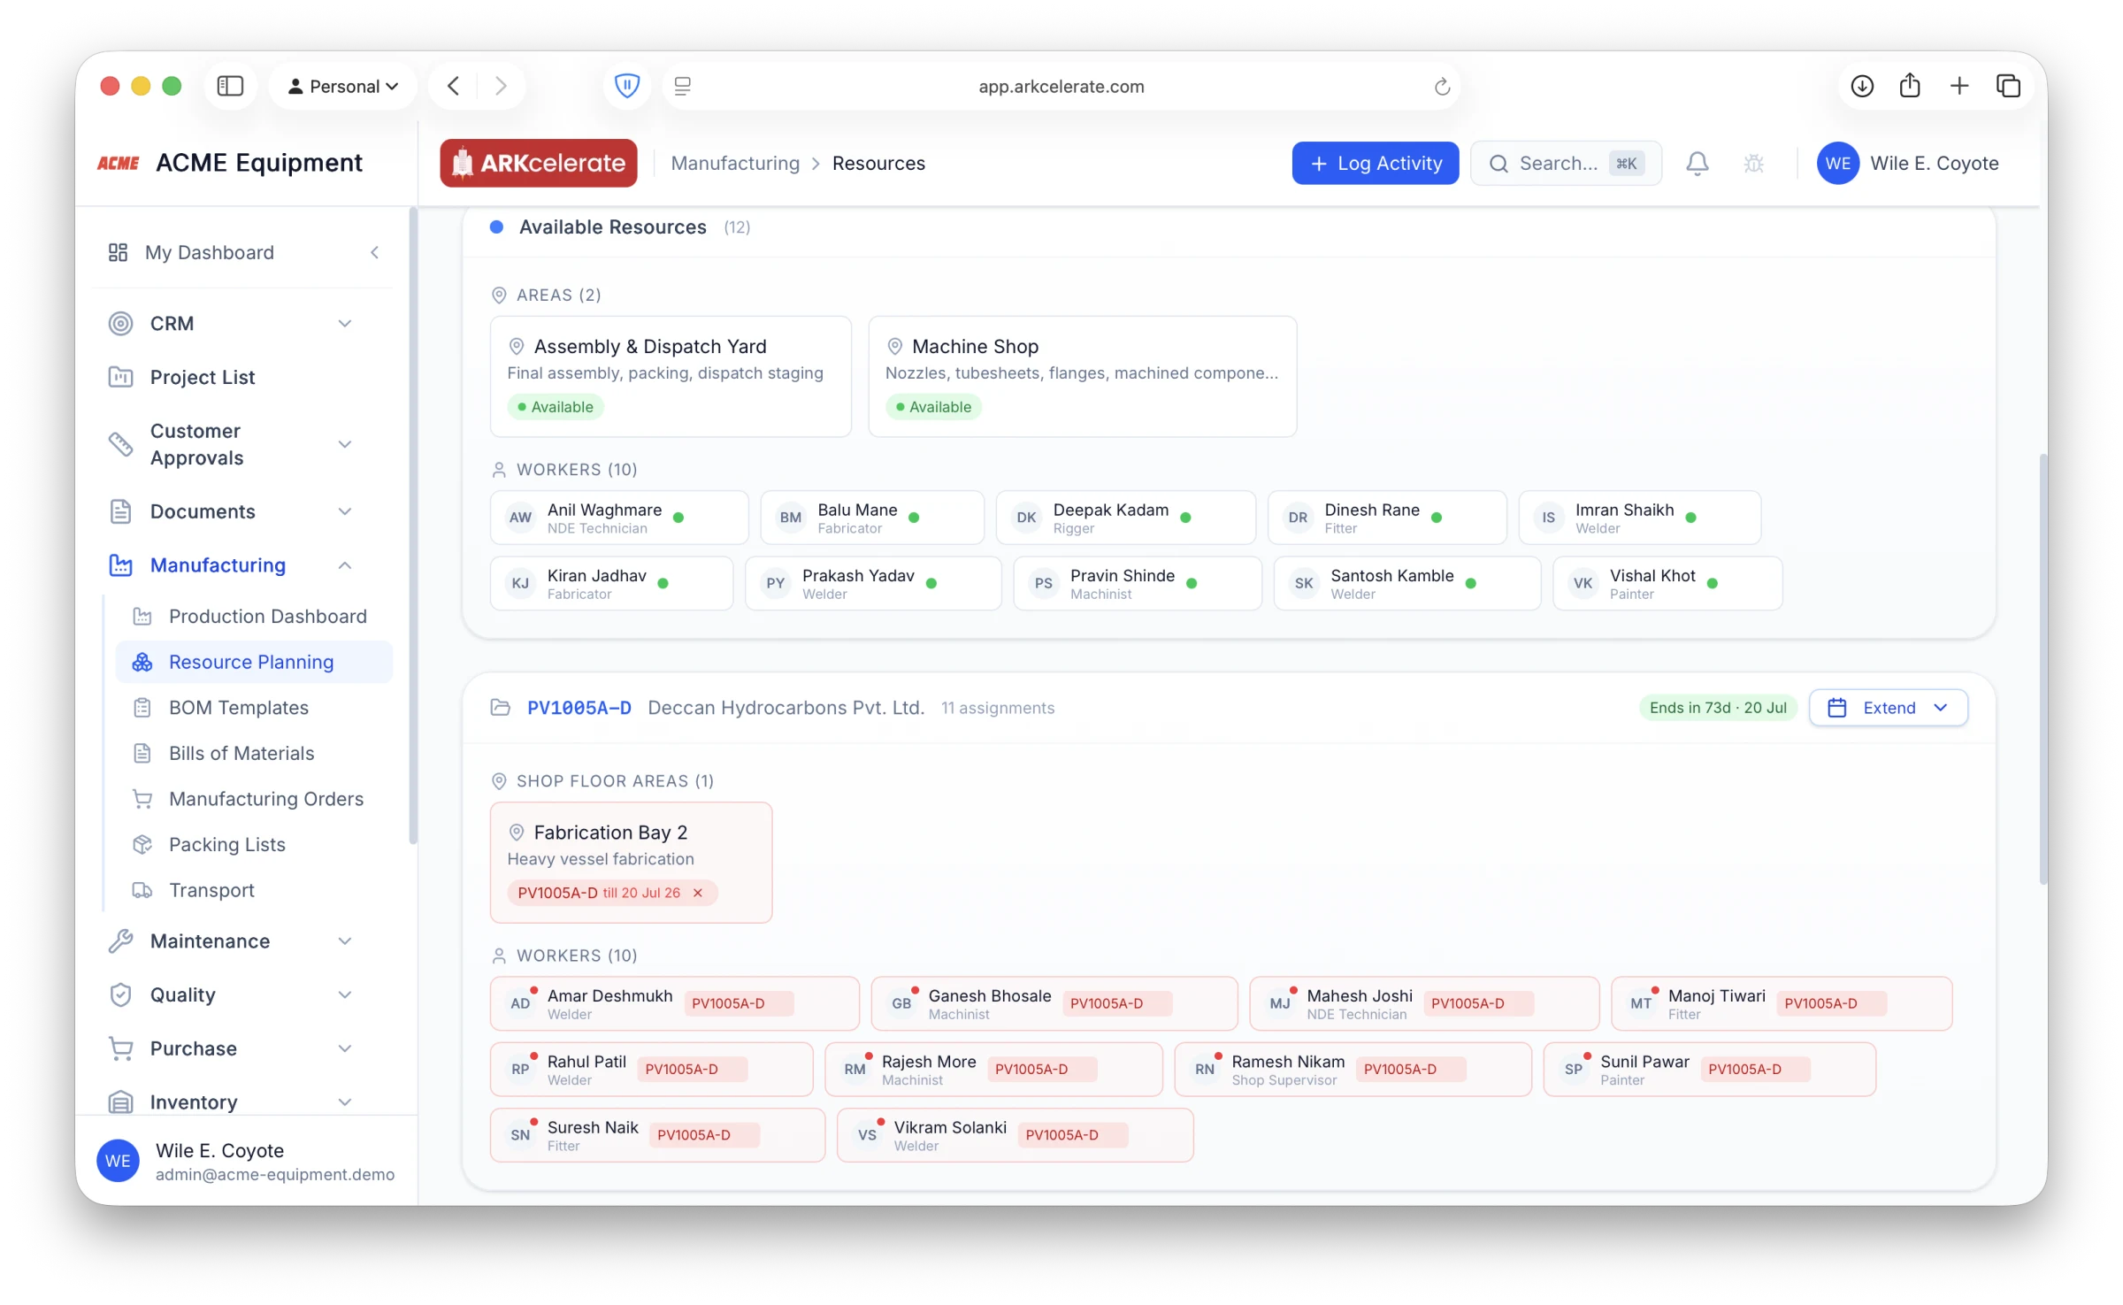The image size is (2123, 1305).
Task: Collapse the sidebar using My Dashboard chevron
Action: 374,253
